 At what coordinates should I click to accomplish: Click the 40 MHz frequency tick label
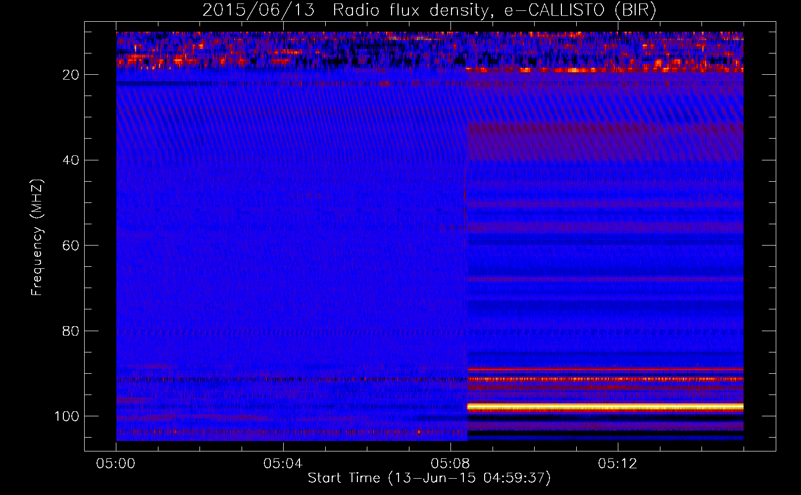[x=71, y=160]
